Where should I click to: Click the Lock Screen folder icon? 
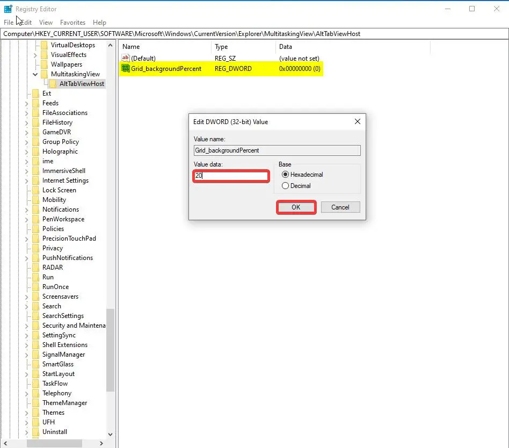(x=36, y=190)
